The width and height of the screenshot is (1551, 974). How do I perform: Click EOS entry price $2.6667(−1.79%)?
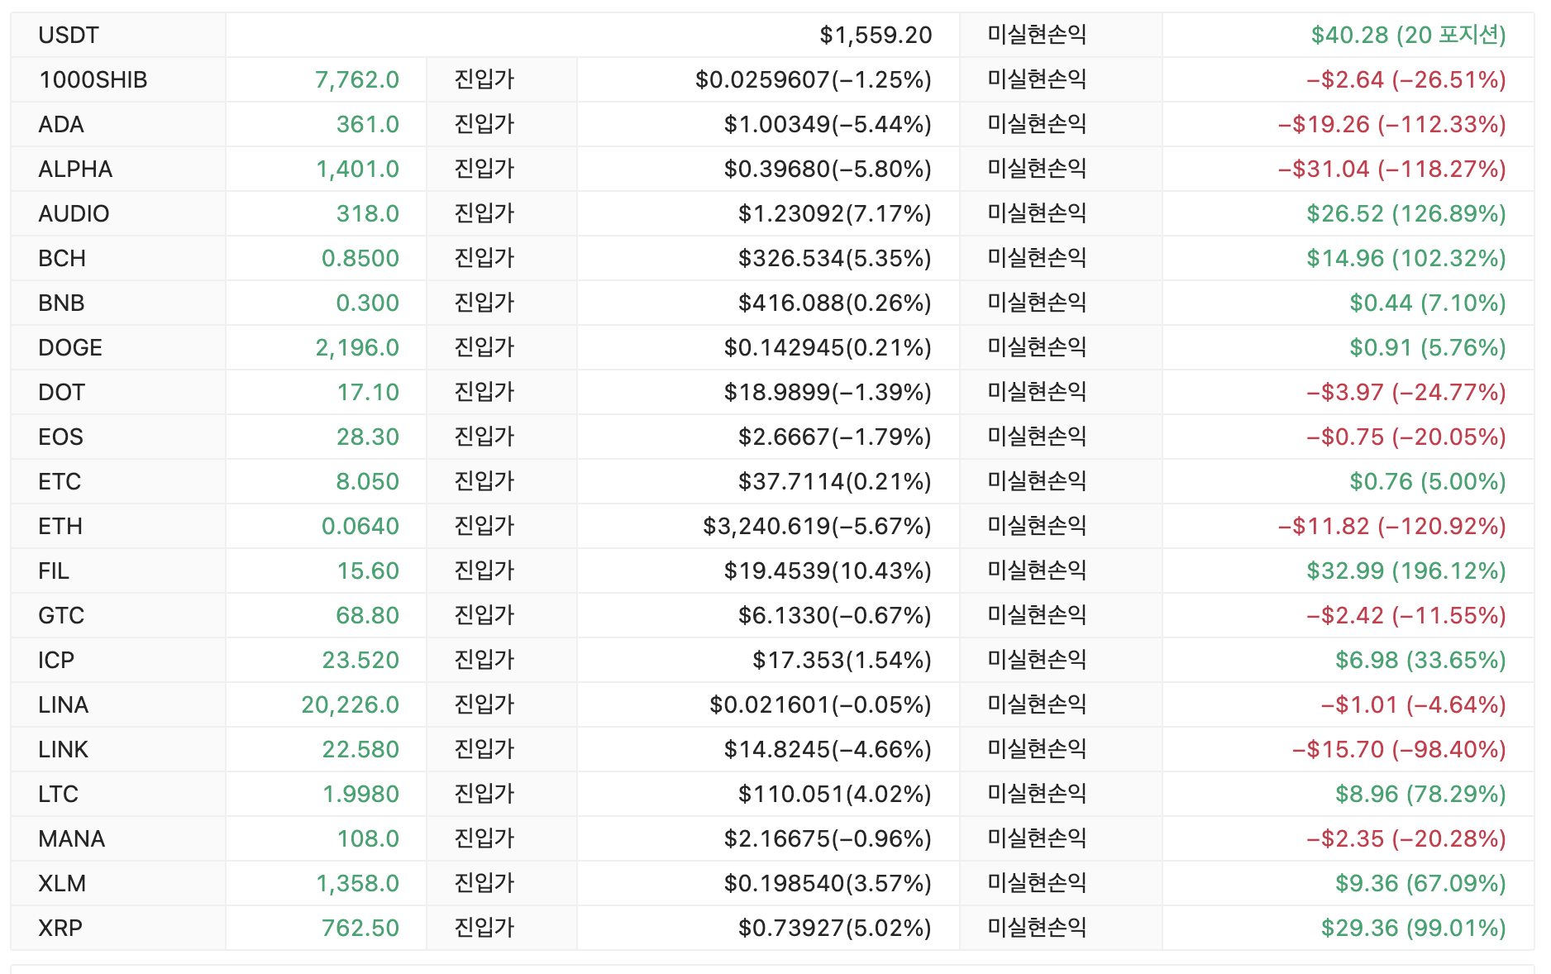[x=835, y=437]
